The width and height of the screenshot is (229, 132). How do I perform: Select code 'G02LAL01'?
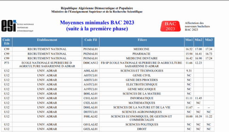(x=90, y=129)
